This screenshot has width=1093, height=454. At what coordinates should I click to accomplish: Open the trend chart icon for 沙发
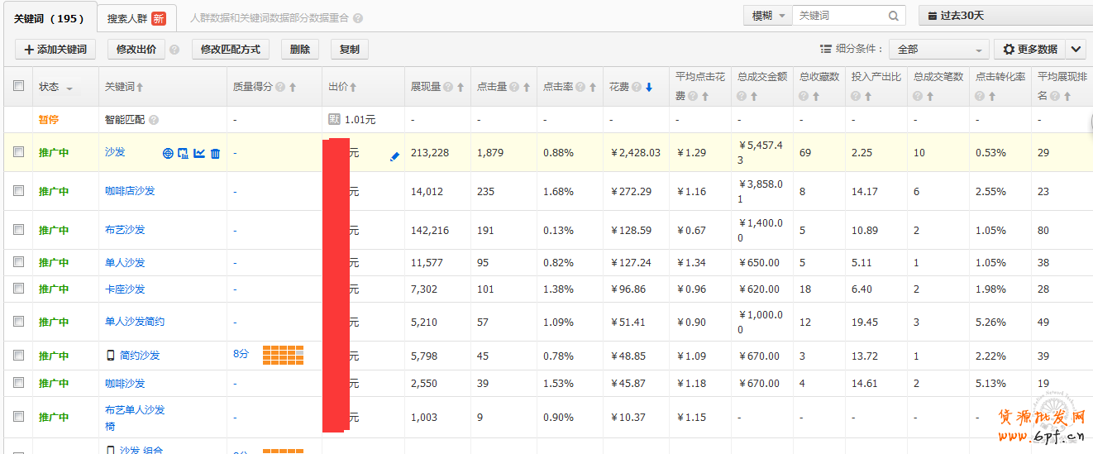coord(199,153)
